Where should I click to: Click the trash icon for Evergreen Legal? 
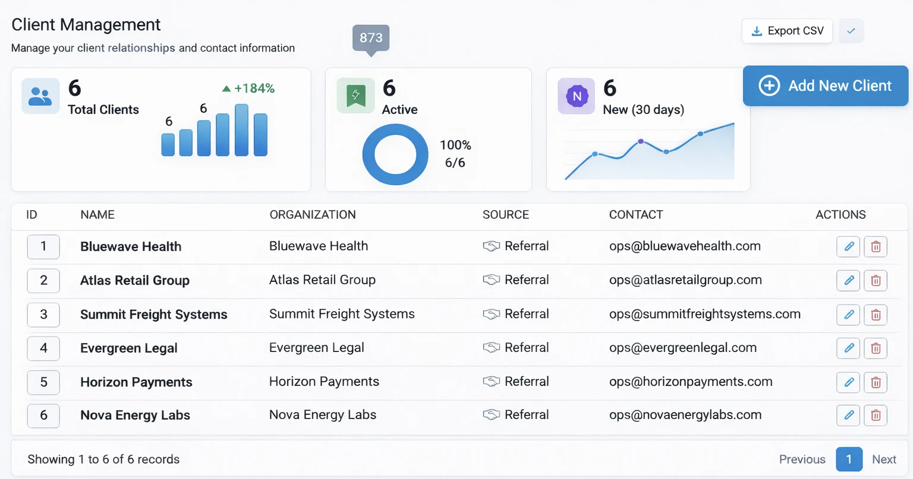coord(876,348)
